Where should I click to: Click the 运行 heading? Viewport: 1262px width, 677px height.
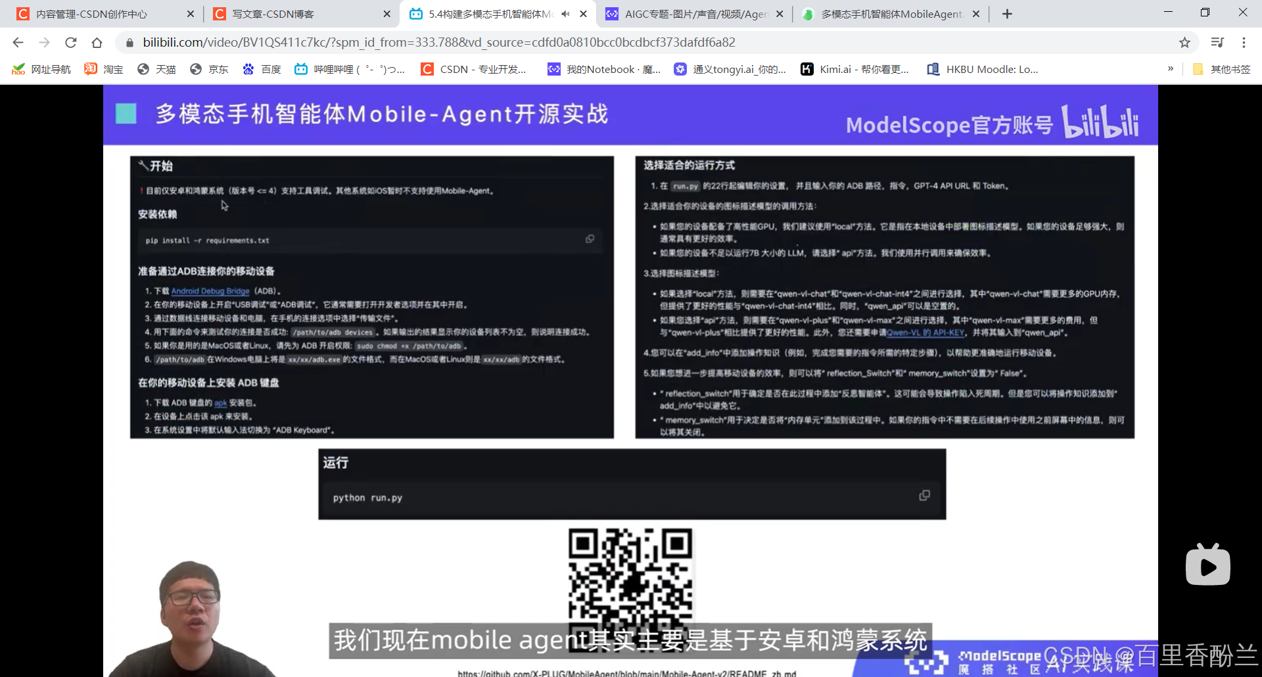[x=336, y=463]
